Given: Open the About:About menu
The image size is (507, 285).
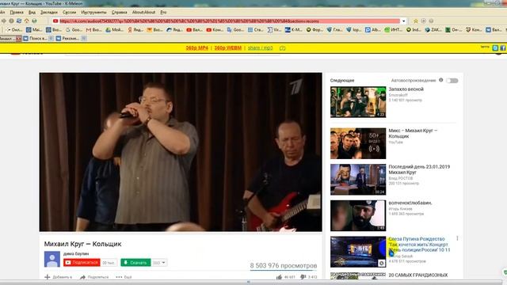Looking at the screenshot, I should point(143,13).
